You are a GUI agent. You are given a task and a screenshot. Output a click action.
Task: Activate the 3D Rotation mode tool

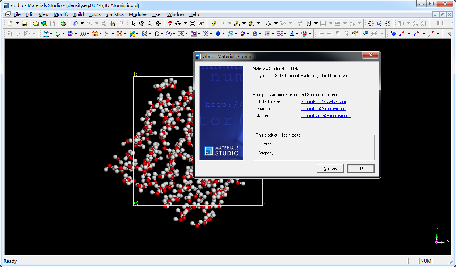tap(142, 24)
